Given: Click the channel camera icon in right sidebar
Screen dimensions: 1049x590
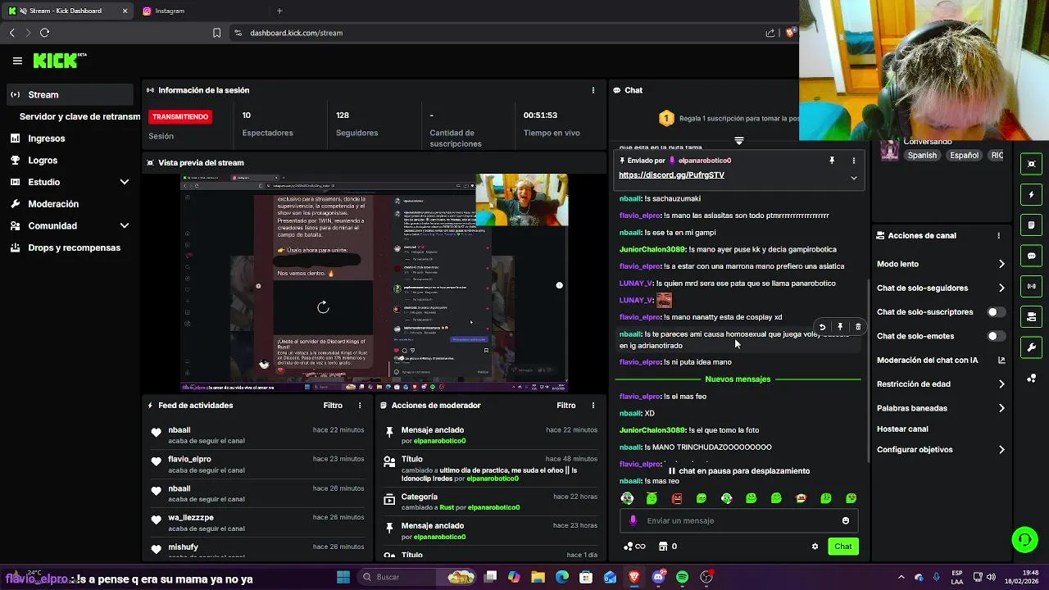Looking at the screenshot, I should (x=1031, y=316).
